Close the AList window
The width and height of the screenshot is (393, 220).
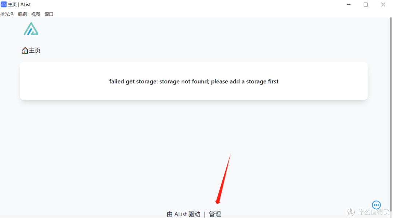(x=383, y=4)
